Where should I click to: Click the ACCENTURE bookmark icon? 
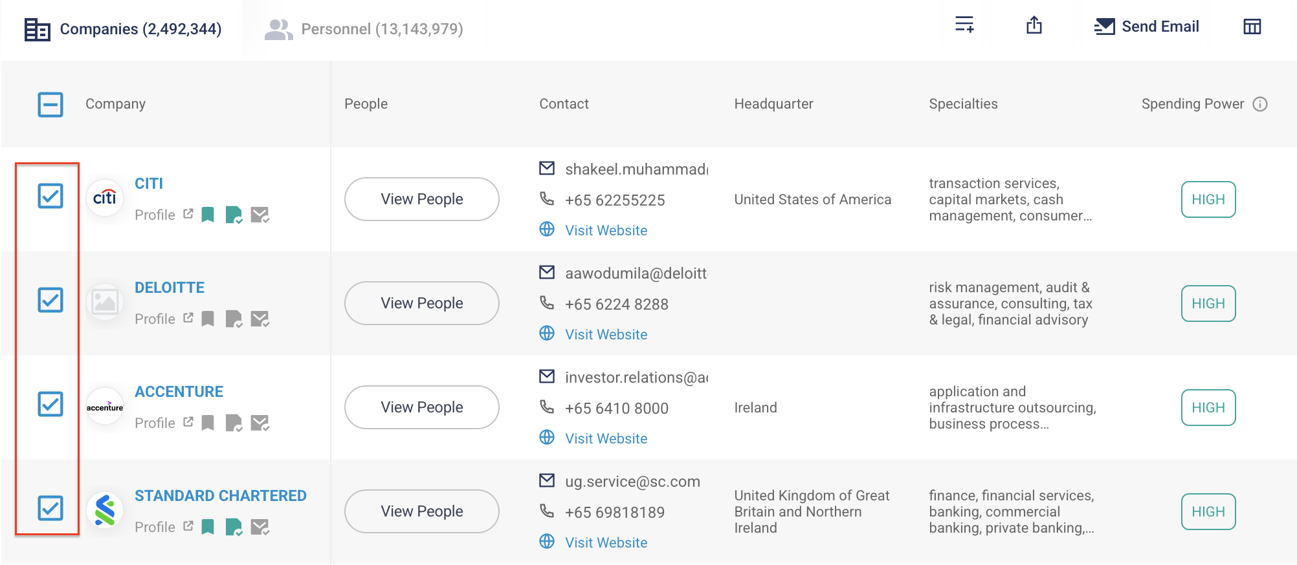point(208,423)
